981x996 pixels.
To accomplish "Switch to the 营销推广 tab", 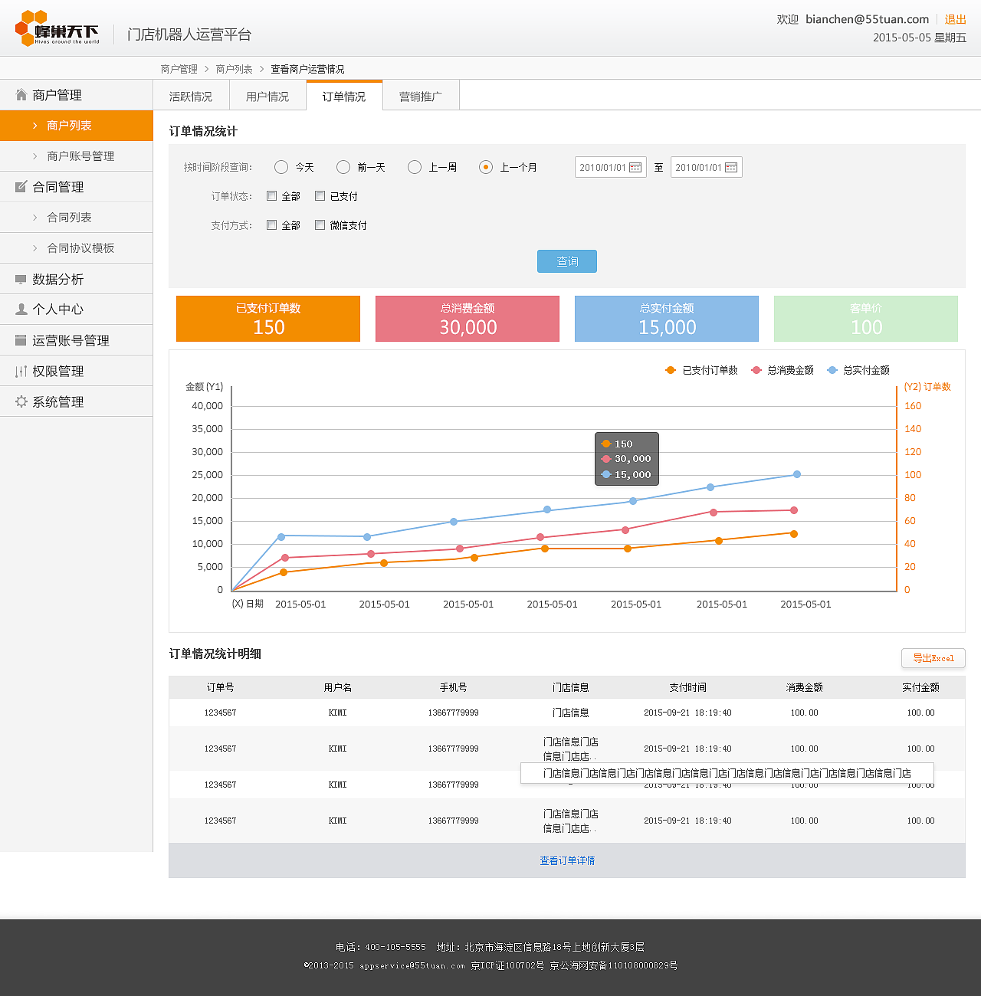I will click(421, 97).
